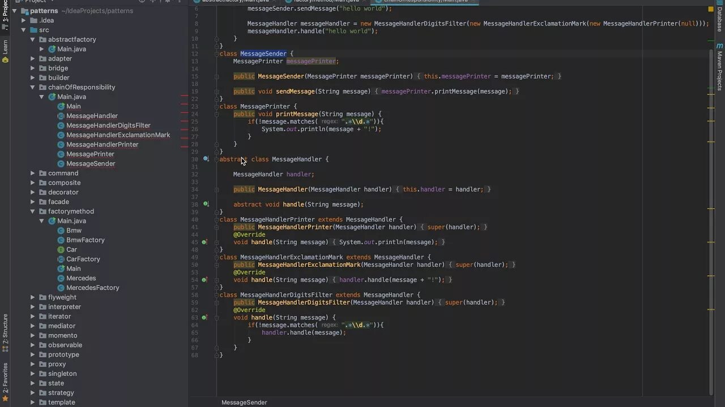725x407 pixels.
Task: Collapse the factorymethod package arrow
Action: [33, 211]
